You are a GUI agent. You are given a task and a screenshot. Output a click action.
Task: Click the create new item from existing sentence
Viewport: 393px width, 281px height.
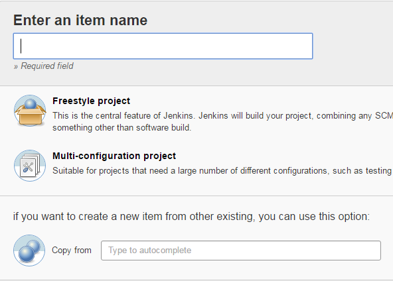pyautogui.click(x=191, y=217)
